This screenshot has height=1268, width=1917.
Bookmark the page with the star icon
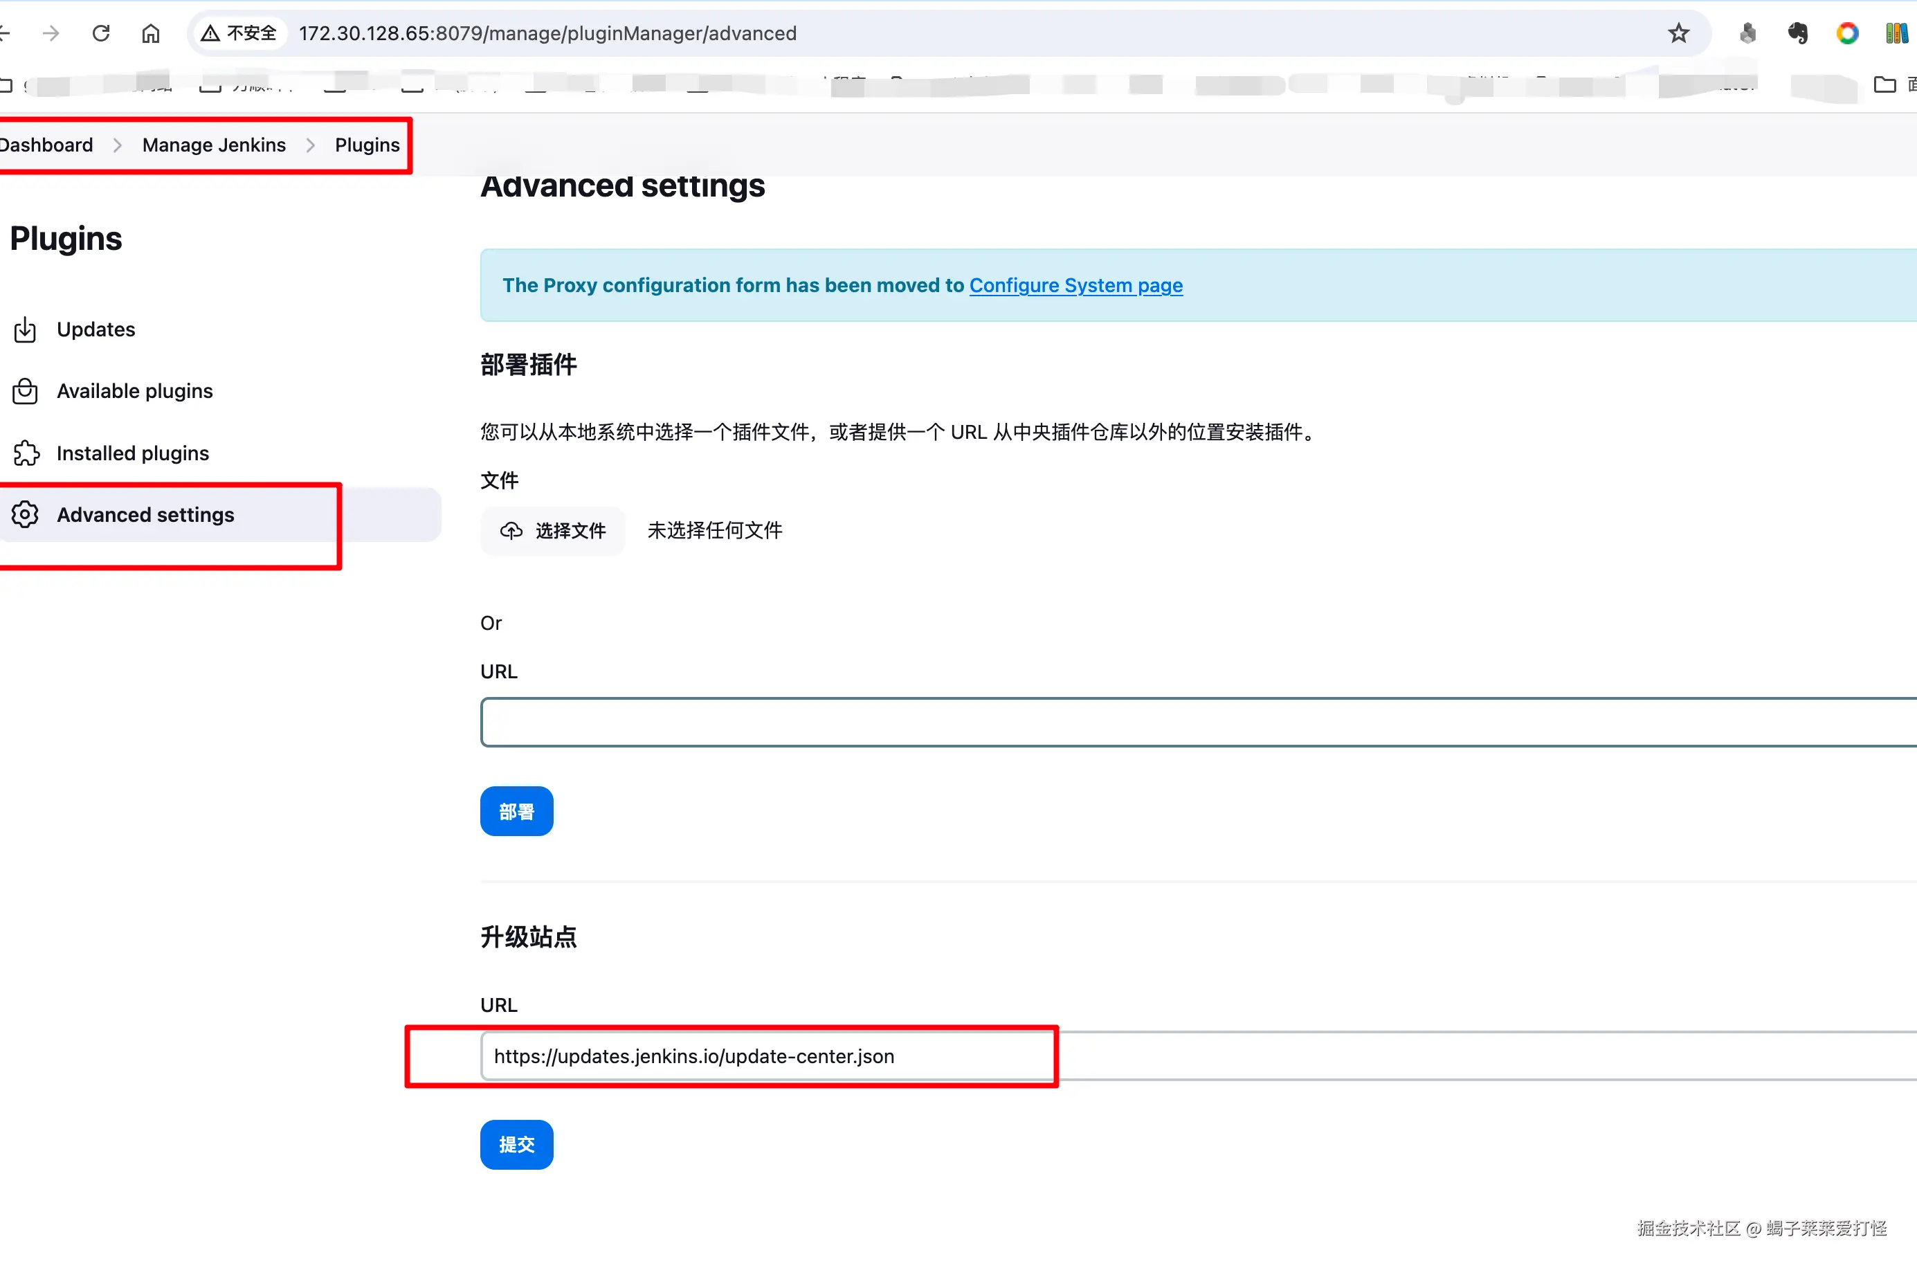[x=1678, y=33]
